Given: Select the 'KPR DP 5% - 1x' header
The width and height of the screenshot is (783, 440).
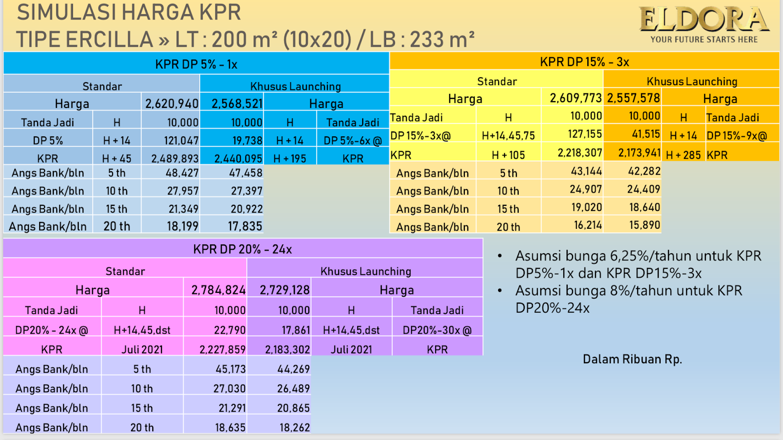Looking at the screenshot, I should (196, 65).
